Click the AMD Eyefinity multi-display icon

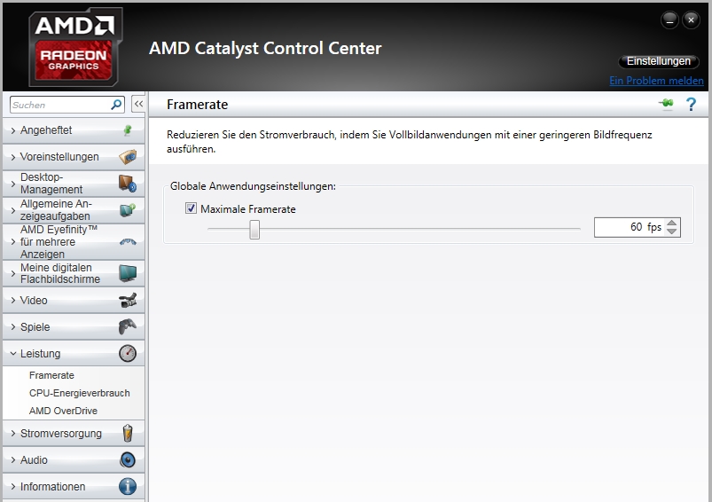128,241
